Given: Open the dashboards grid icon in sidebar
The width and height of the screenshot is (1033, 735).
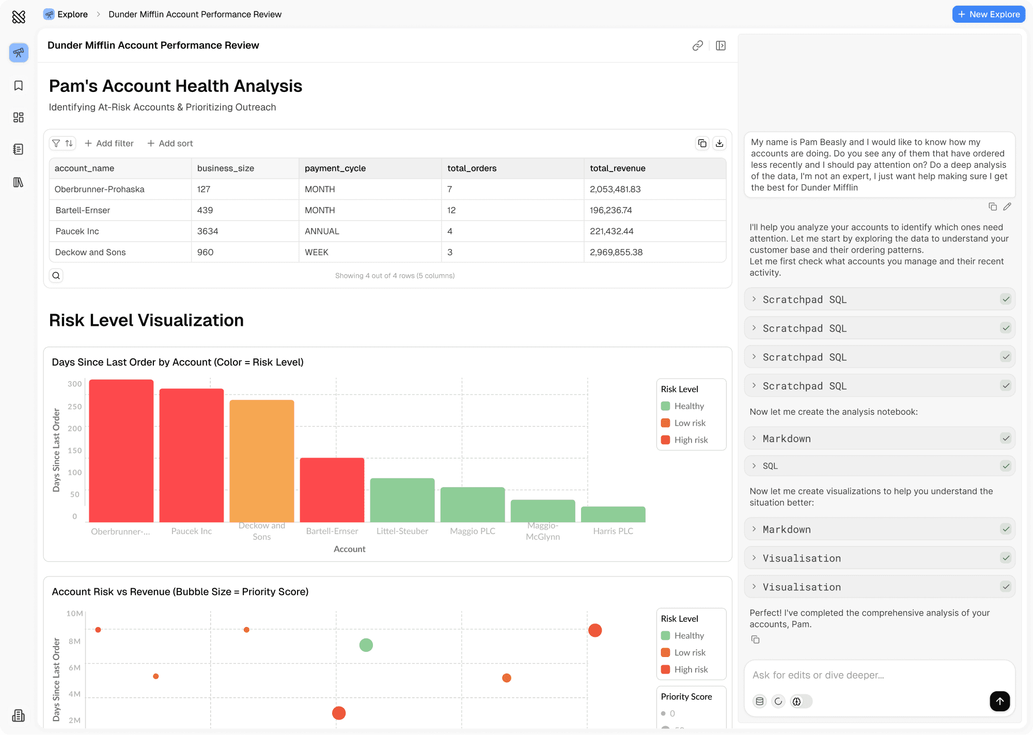Looking at the screenshot, I should [x=19, y=117].
